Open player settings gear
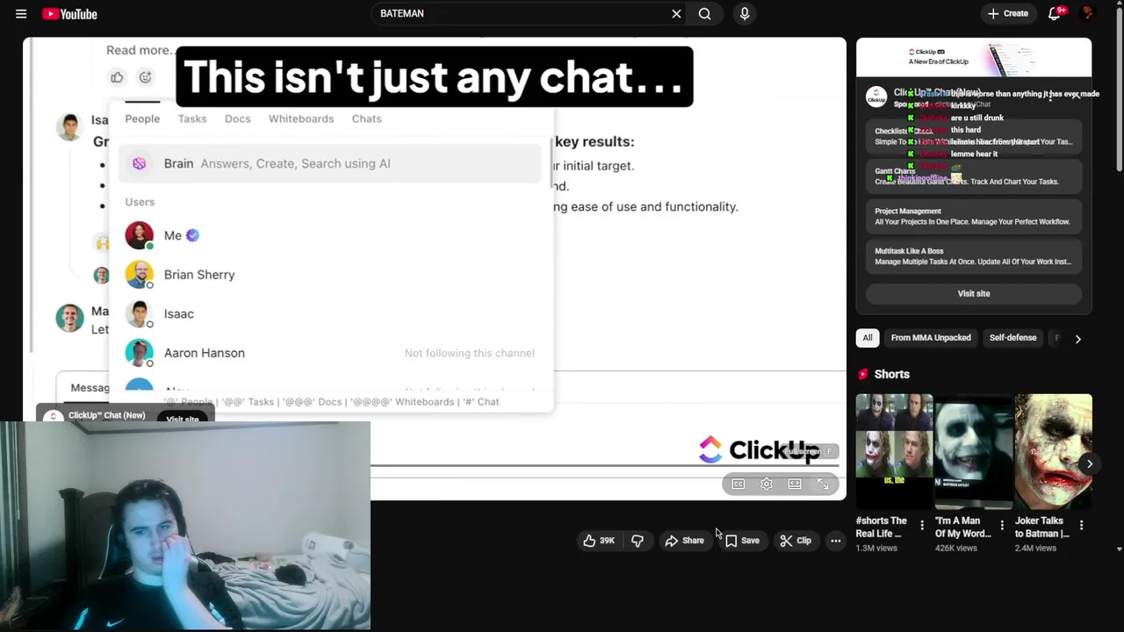 (767, 485)
